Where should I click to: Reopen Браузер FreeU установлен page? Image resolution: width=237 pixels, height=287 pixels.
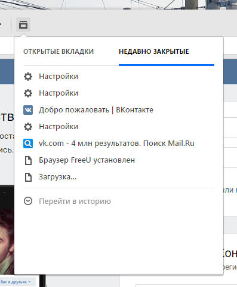point(87,160)
